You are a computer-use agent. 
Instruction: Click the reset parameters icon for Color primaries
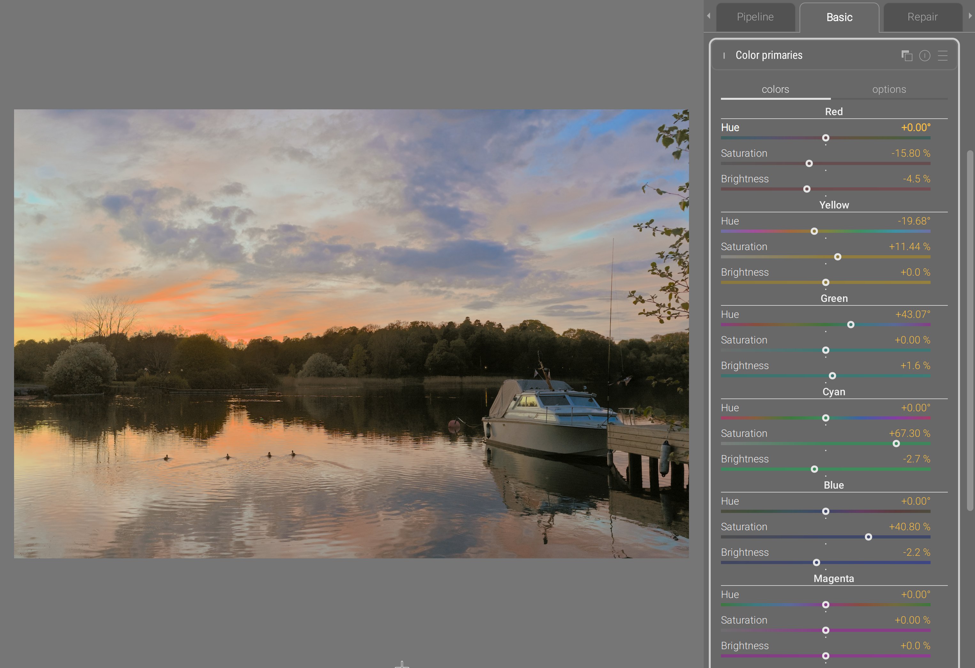click(x=925, y=55)
